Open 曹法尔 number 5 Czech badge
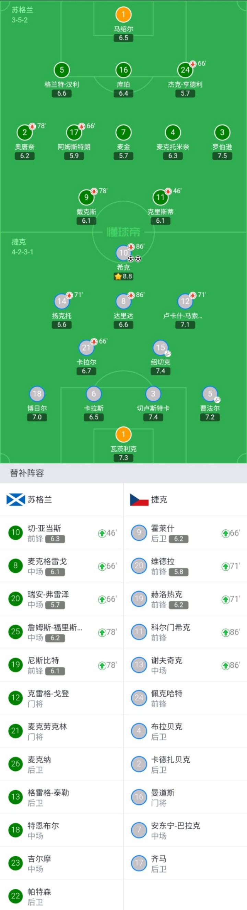This screenshot has width=247, height=910. (x=210, y=394)
